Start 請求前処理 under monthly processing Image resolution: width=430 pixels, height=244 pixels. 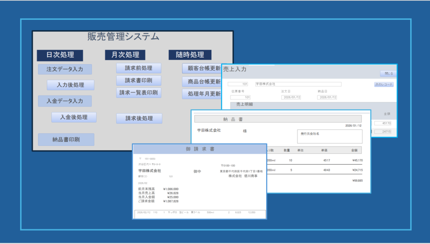pyautogui.click(x=139, y=68)
